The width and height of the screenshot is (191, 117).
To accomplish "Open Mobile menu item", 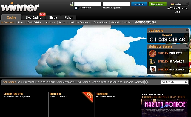I will (127, 22).
